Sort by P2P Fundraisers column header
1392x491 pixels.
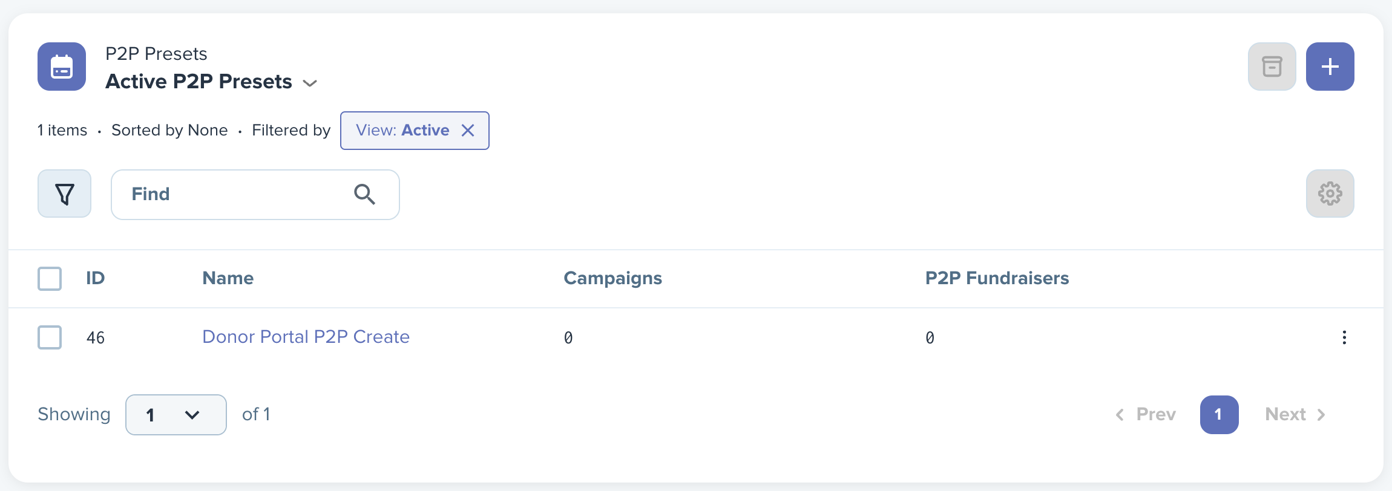[997, 278]
